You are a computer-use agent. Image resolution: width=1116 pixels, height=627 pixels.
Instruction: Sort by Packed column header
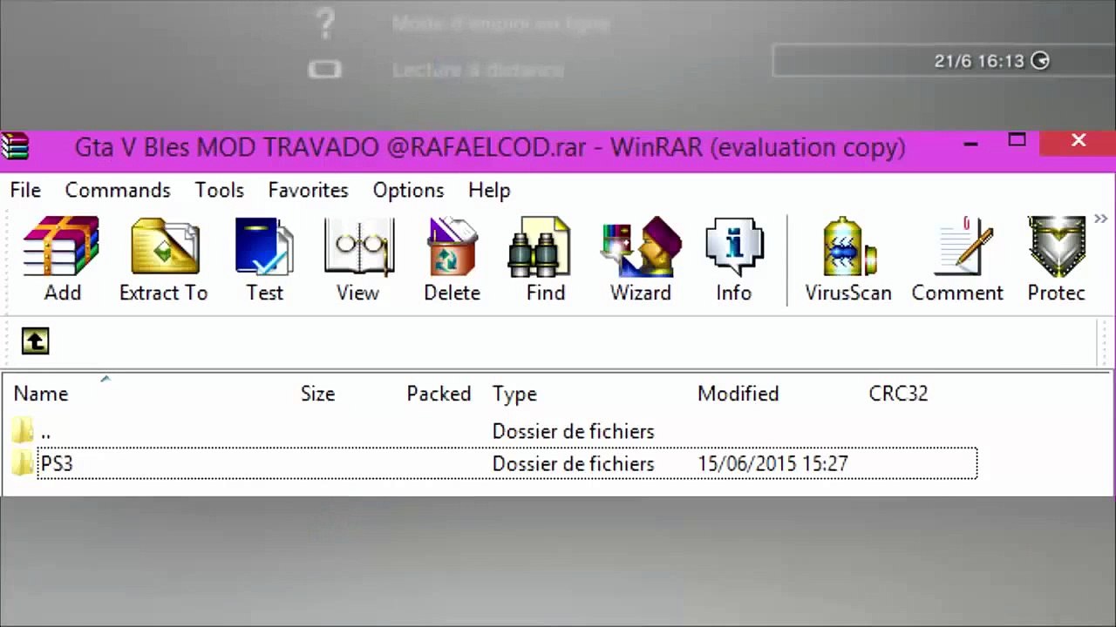pos(439,394)
